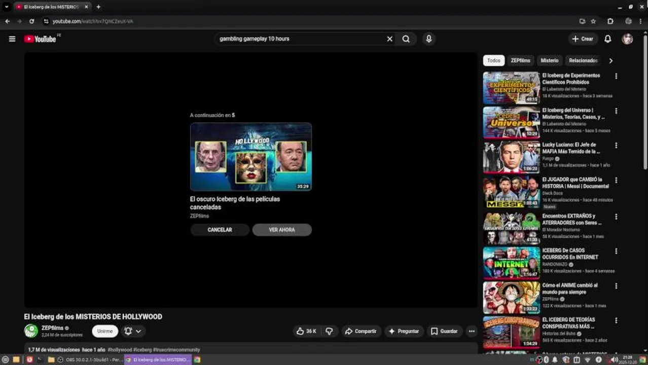The width and height of the screenshot is (648, 365).
Task: Run search with the magnifier button
Action: coord(406,39)
